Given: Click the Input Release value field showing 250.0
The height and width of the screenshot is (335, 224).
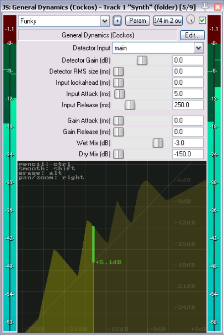Looking at the screenshot, I should [188, 105].
